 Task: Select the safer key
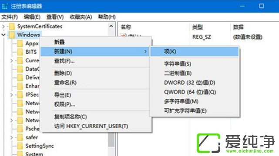point(32,137)
